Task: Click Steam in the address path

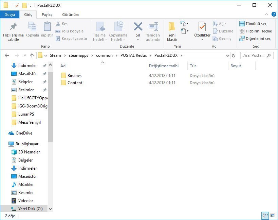Action: (55, 55)
